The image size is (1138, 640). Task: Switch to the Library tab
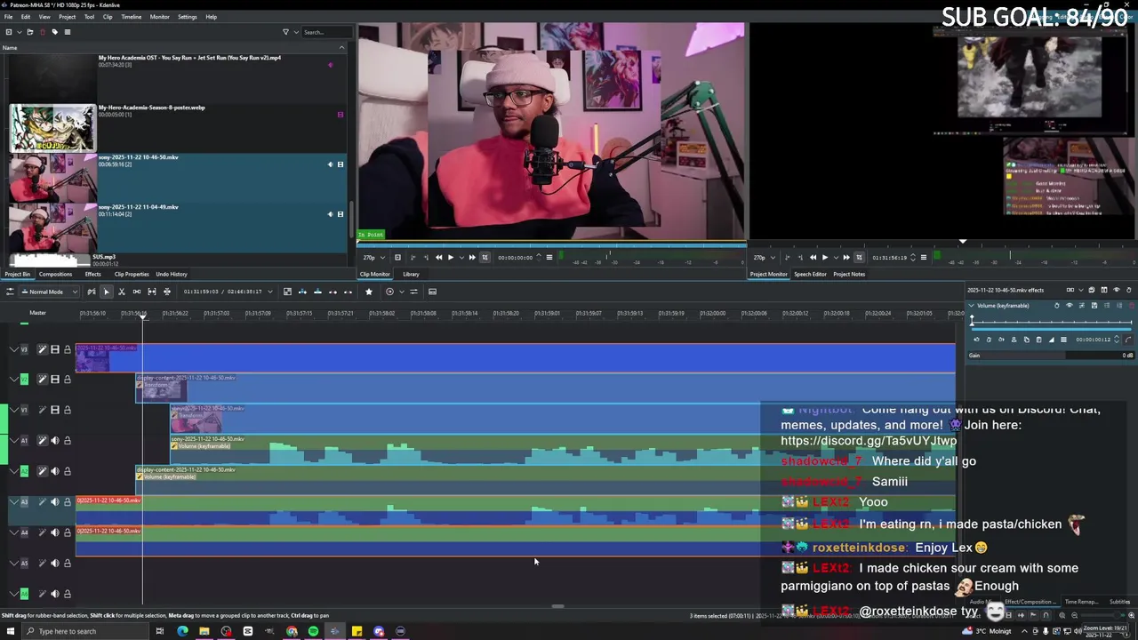tap(411, 274)
